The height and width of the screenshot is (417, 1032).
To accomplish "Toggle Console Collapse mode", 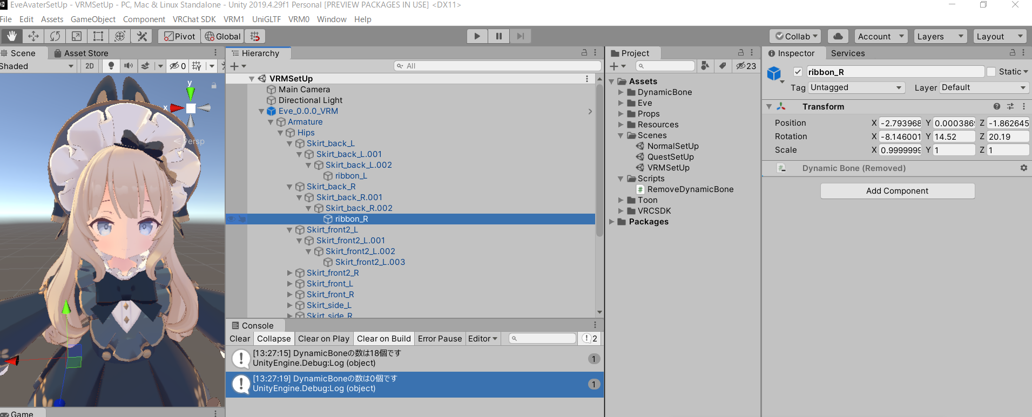I will (x=274, y=339).
